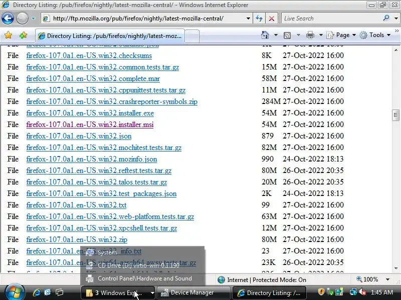This screenshot has height=300, width=401.
Task: Open the Page menu
Action: (x=341, y=35)
